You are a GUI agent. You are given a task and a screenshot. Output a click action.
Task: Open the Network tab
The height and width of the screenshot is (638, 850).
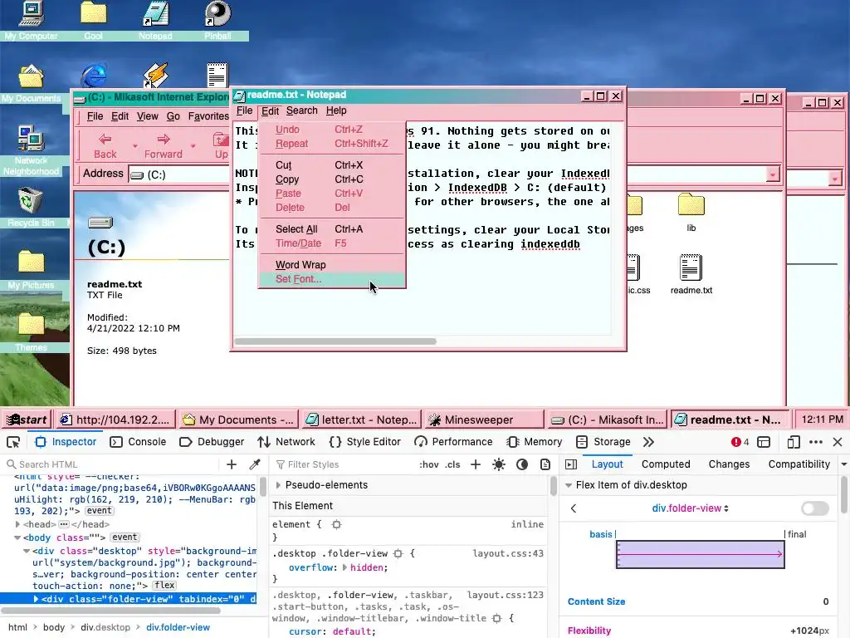pos(286,442)
